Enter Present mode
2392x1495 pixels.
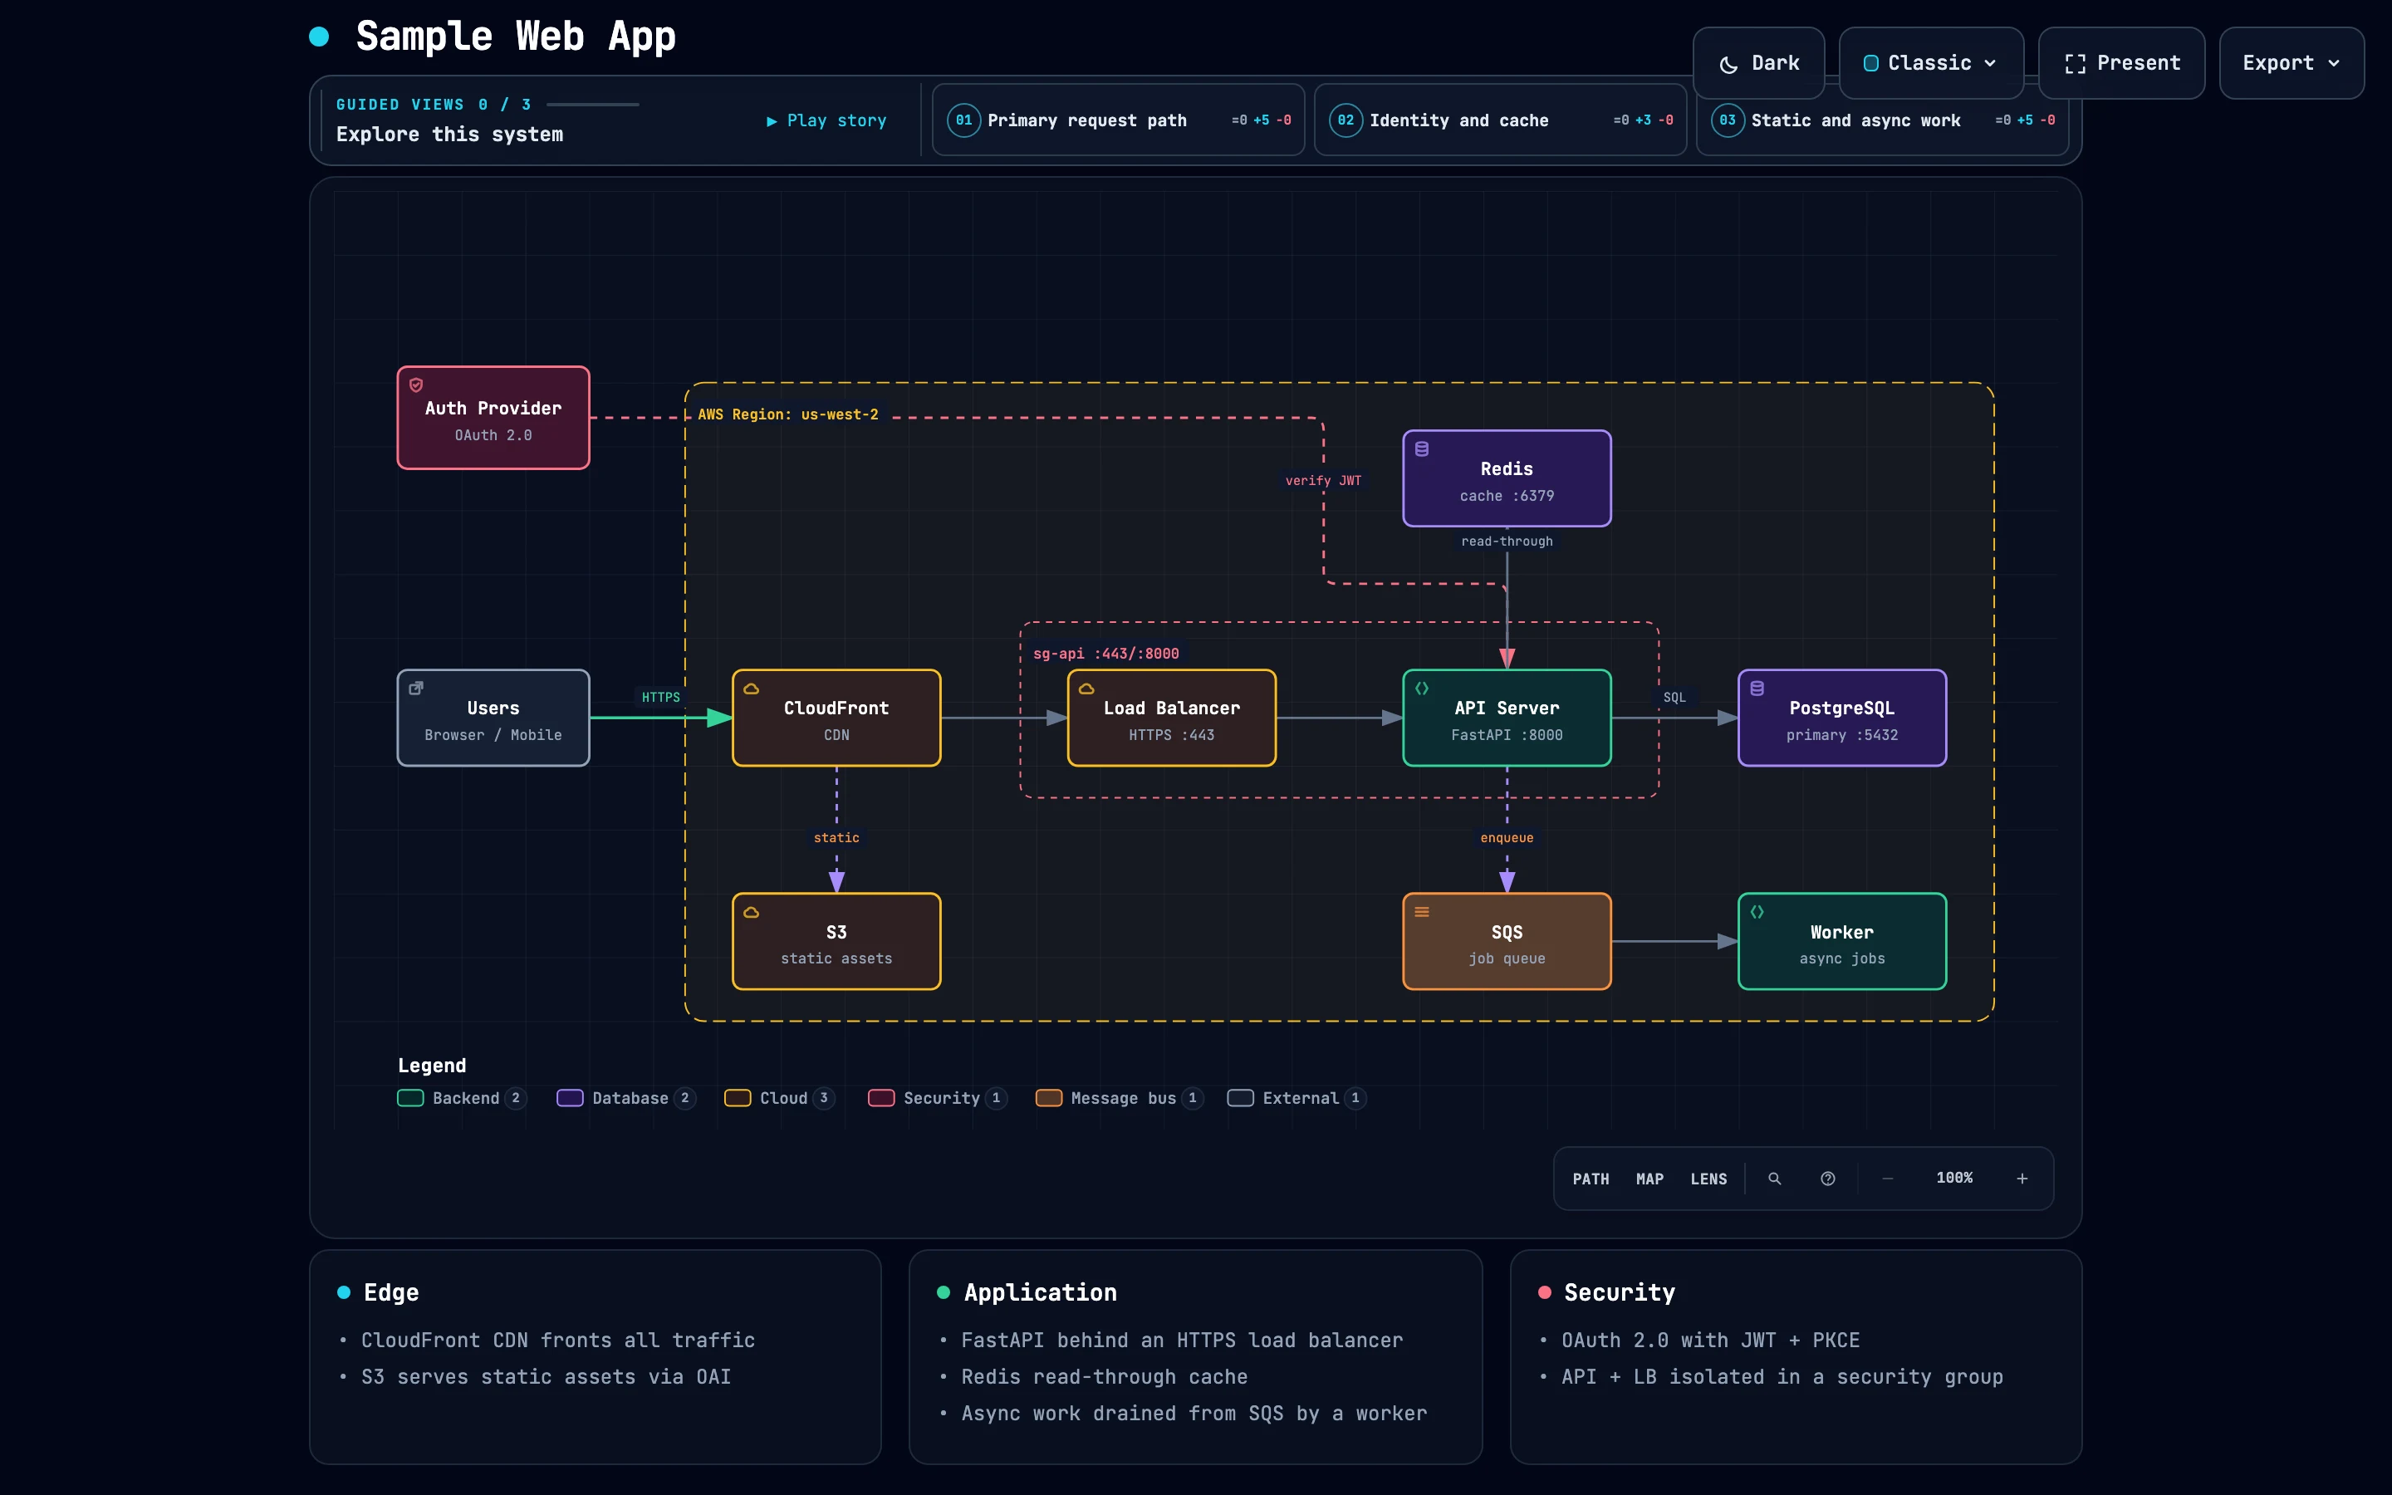point(2121,63)
